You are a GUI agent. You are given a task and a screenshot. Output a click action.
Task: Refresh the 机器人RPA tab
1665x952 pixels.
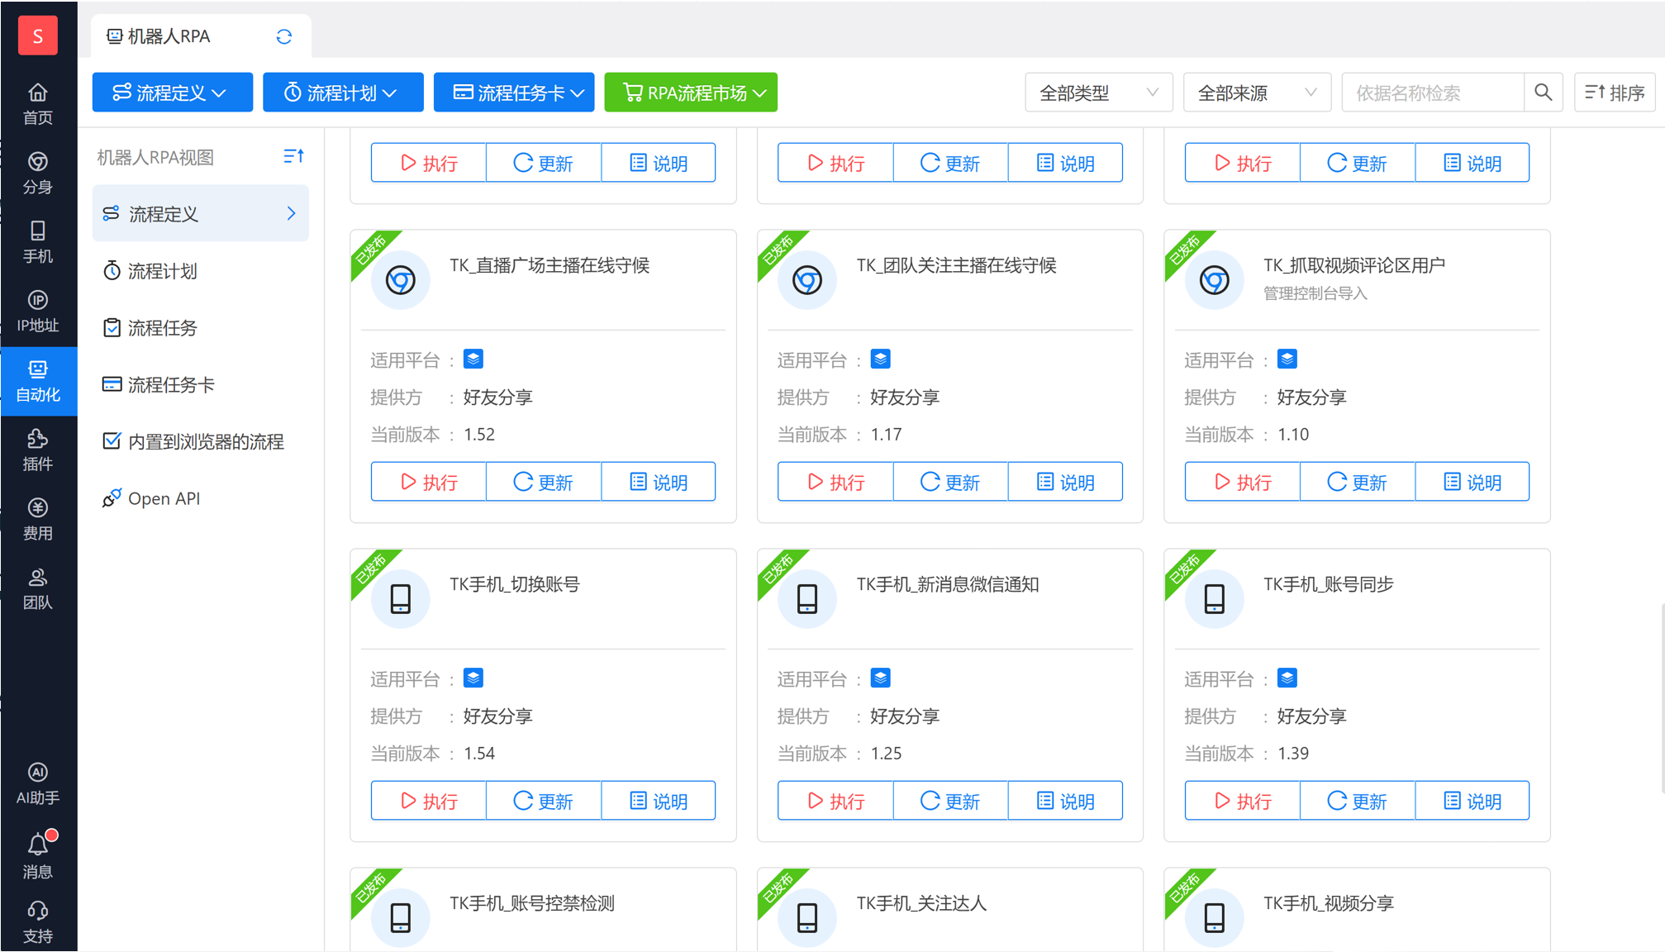[284, 36]
